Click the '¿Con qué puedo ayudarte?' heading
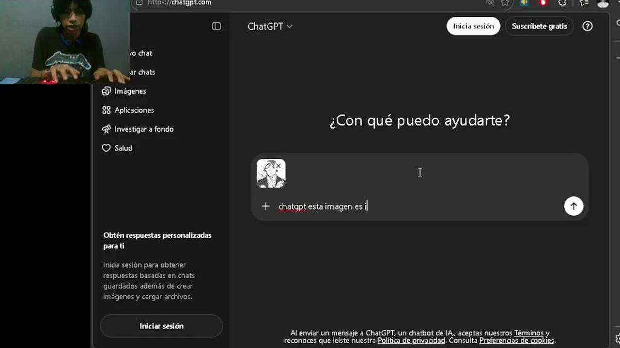Viewport: 620px width, 348px height. pos(419,120)
